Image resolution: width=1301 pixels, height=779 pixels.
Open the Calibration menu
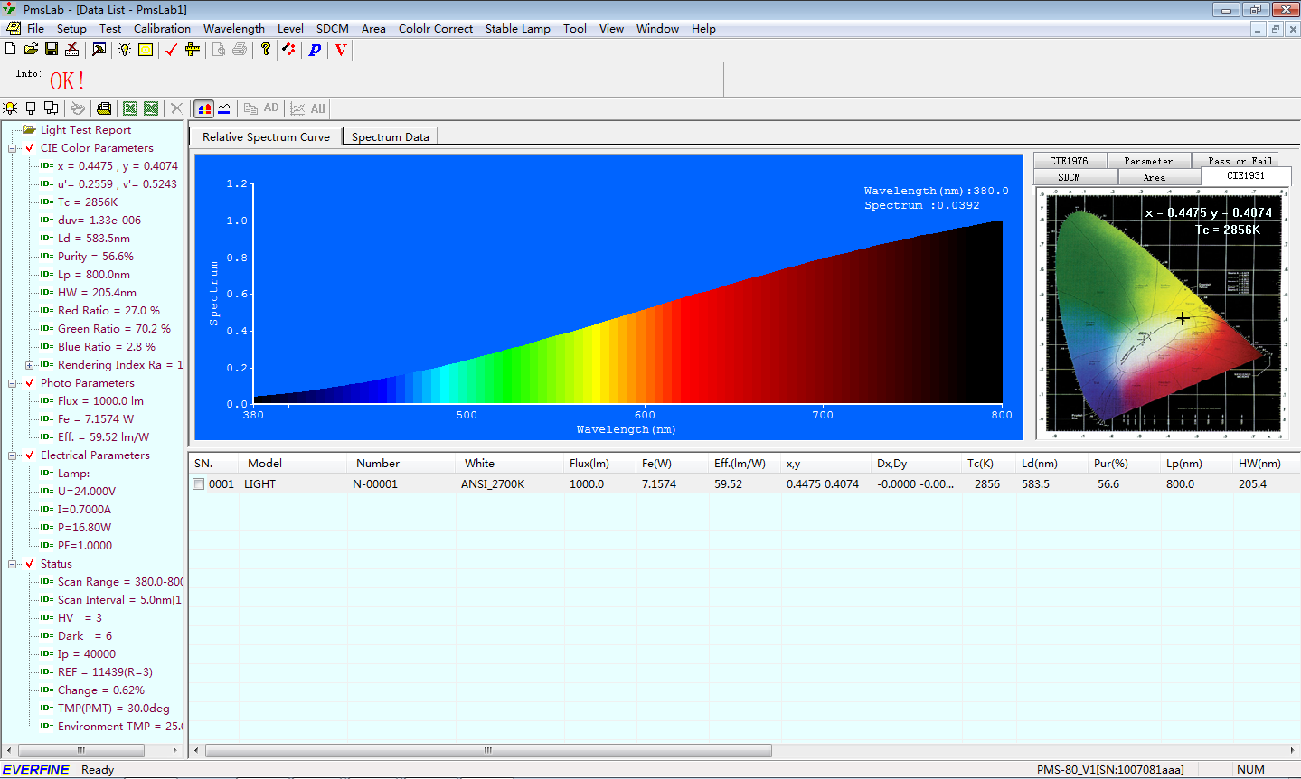[x=162, y=28]
